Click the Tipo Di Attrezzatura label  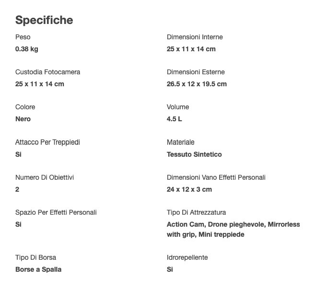tap(197, 212)
